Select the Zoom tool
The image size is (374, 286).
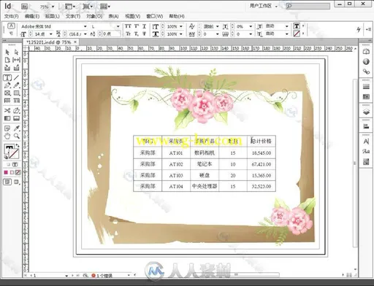tap(16, 136)
